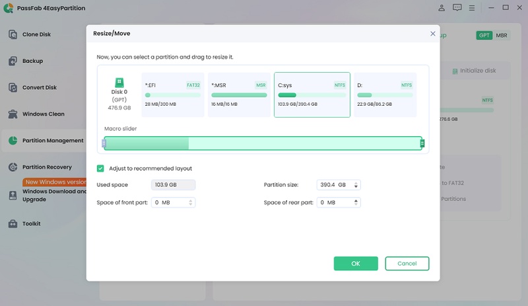Click the Partition Management pie icon
The width and height of the screenshot is (528, 306).
point(13,140)
